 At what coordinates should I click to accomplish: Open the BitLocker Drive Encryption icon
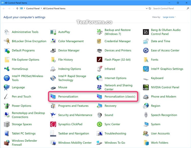pos(7,41)
